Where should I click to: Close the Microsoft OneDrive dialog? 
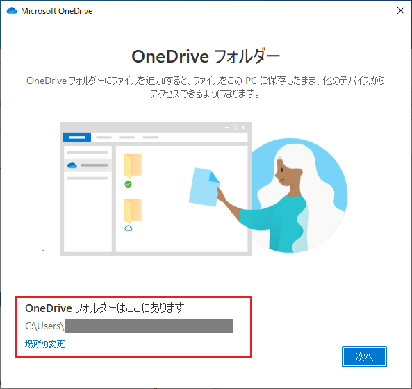(x=401, y=11)
